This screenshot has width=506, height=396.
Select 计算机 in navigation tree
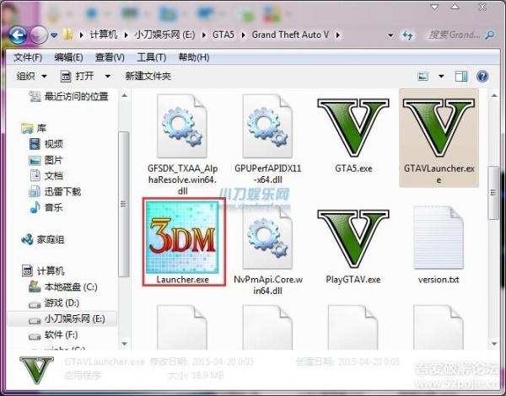[43, 270]
